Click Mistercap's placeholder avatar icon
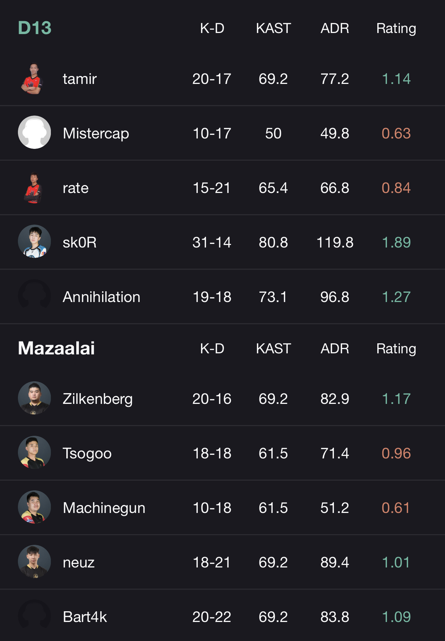445x641 pixels. (34, 132)
